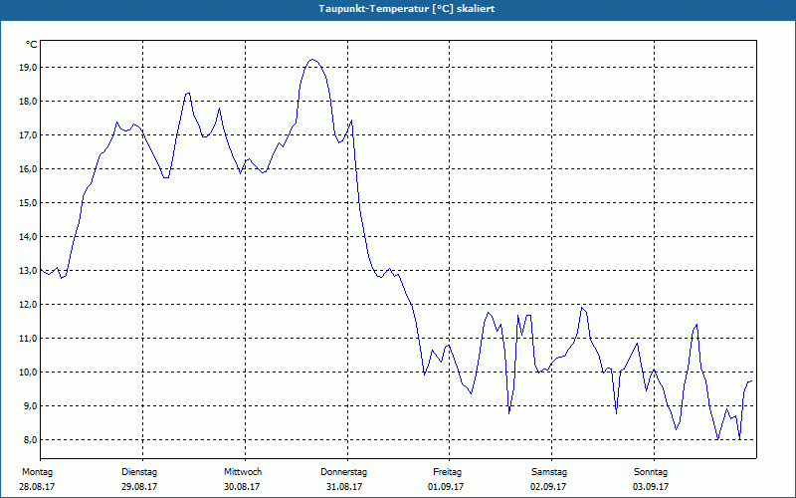This screenshot has width=796, height=498.
Task: Click the Donnerstag day label
Action: click(x=343, y=472)
